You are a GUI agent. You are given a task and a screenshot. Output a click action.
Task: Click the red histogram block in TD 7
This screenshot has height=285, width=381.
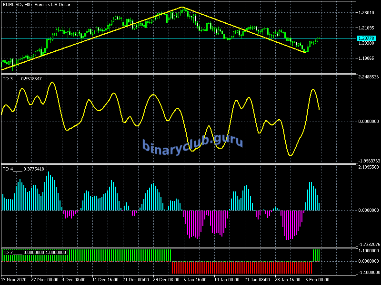[x=238, y=267]
